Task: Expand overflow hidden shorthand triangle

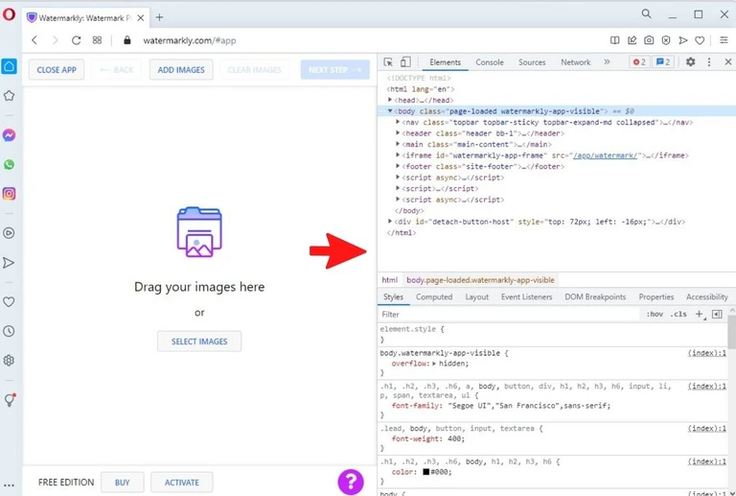Action: (x=434, y=364)
